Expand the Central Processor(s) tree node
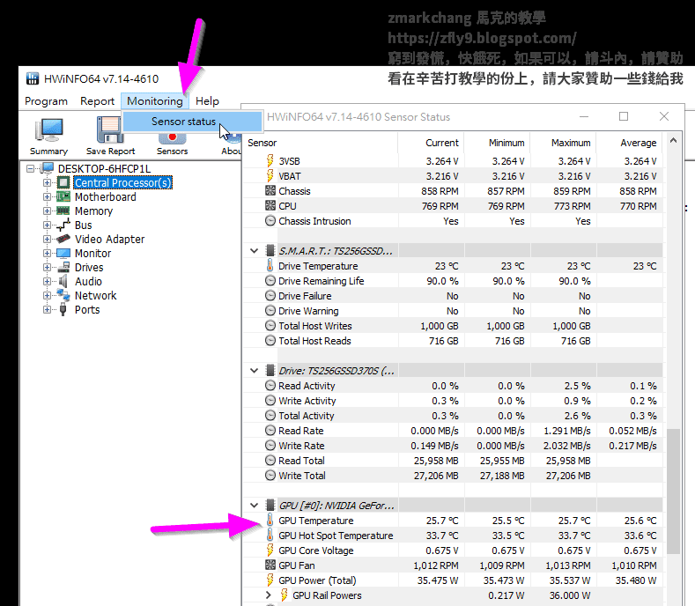 [47, 182]
